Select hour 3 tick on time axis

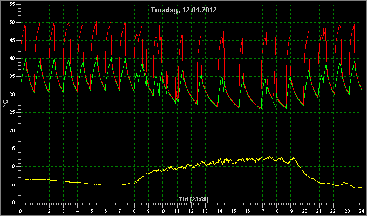(x=63, y=211)
